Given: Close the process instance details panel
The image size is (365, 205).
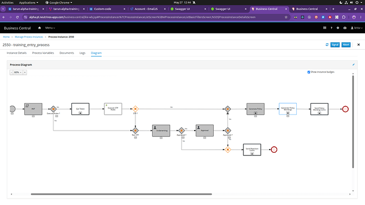Looking at the screenshot, I should point(359,44).
